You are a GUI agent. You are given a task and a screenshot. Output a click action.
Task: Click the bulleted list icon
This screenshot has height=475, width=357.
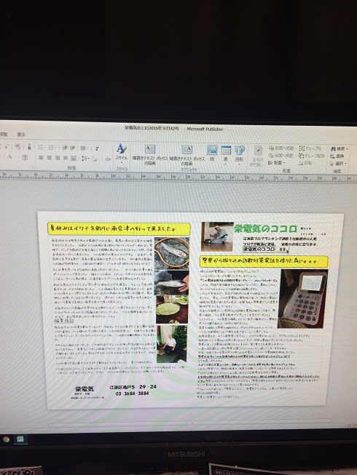(x=41, y=148)
